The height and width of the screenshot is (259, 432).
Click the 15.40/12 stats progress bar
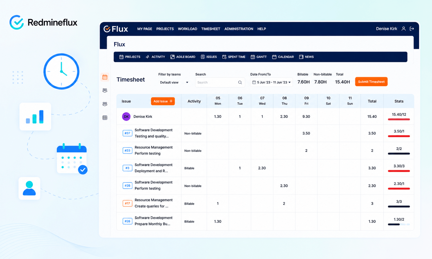click(x=399, y=119)
